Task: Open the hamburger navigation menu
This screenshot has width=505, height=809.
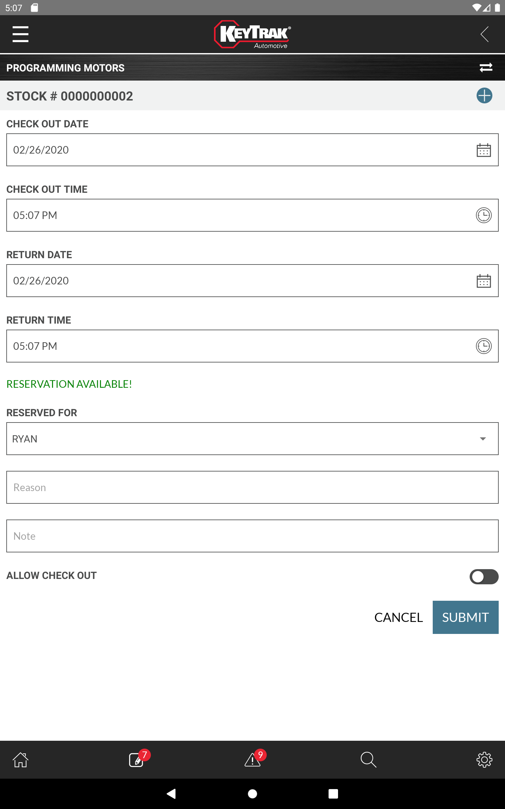Action: (x=21, y=34)
